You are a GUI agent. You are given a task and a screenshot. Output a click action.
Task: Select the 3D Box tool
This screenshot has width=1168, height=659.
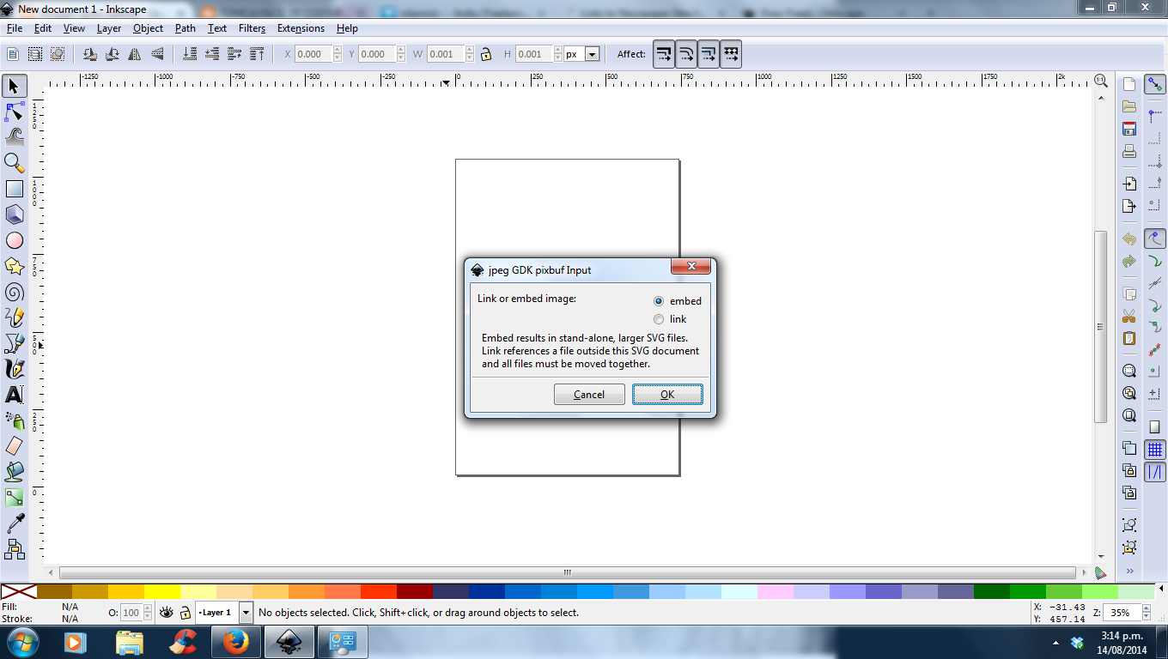tap(15, 215)
